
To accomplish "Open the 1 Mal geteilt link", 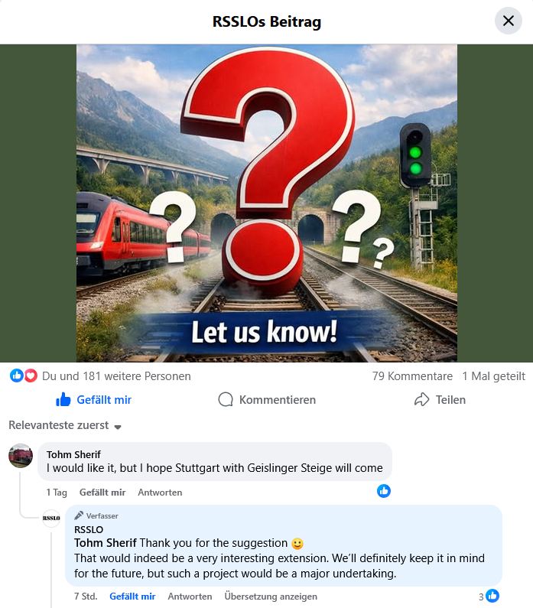I will pyautogui.click(x=493, y=376).
